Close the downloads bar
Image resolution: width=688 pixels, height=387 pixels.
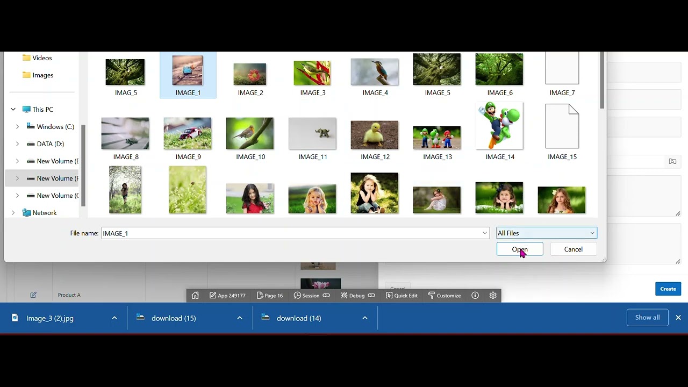678,318
